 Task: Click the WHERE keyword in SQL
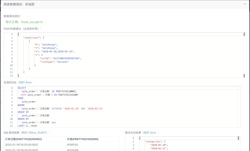coord(21,105)
